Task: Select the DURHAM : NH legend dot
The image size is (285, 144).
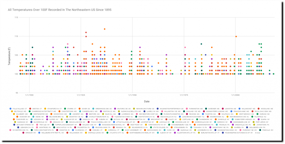Action: point(257,114)
